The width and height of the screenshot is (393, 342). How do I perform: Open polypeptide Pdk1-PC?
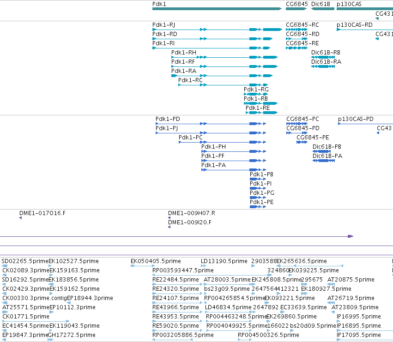[x=190, y=138]
